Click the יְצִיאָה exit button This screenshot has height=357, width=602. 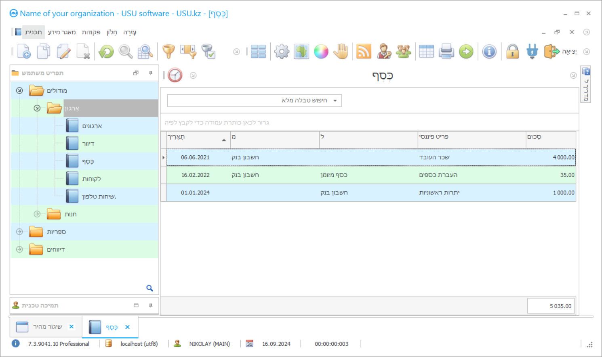click(x=560, y=52)
